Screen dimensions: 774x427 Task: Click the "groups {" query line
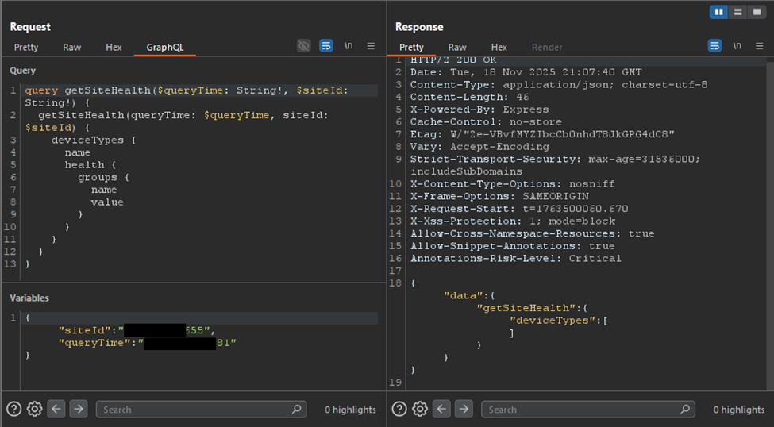pos(104,177)
